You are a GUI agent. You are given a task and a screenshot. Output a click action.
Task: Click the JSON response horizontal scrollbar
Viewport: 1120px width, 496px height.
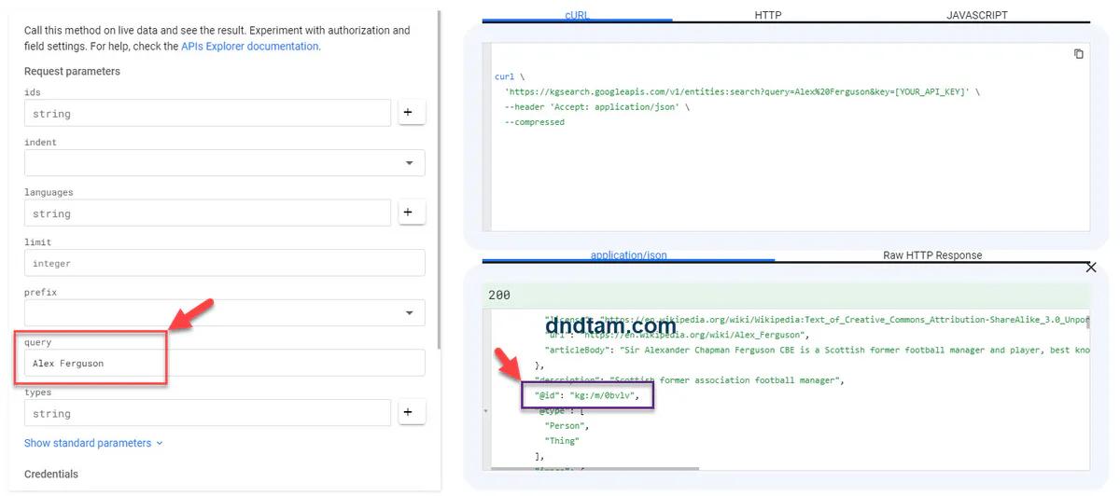point(595,469)
